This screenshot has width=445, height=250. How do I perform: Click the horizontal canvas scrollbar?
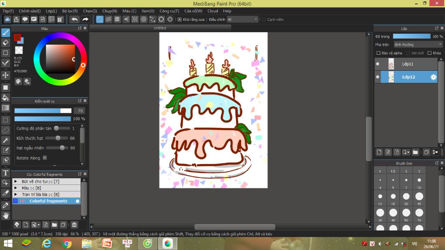click(x=235, y=227)
